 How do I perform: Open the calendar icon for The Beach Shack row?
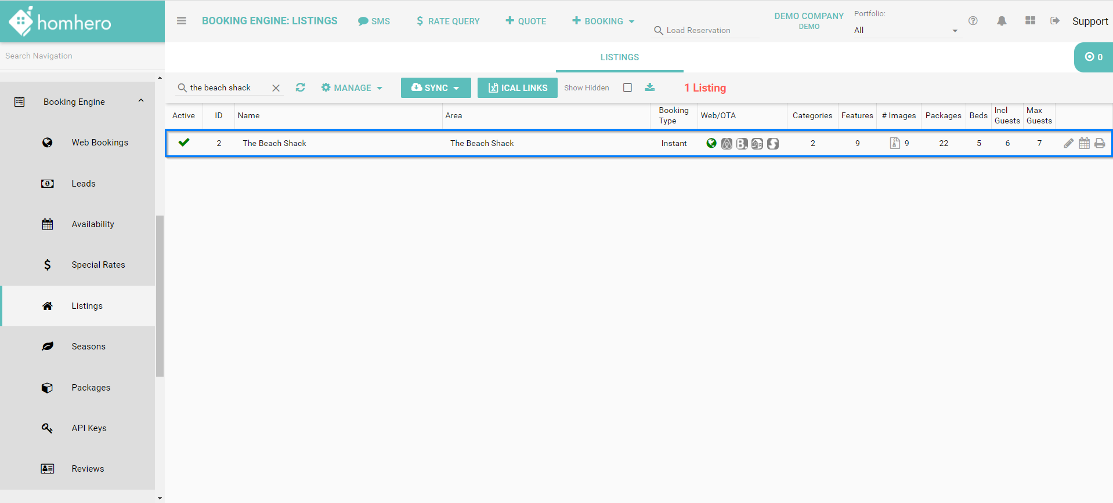pos(1084,143)
